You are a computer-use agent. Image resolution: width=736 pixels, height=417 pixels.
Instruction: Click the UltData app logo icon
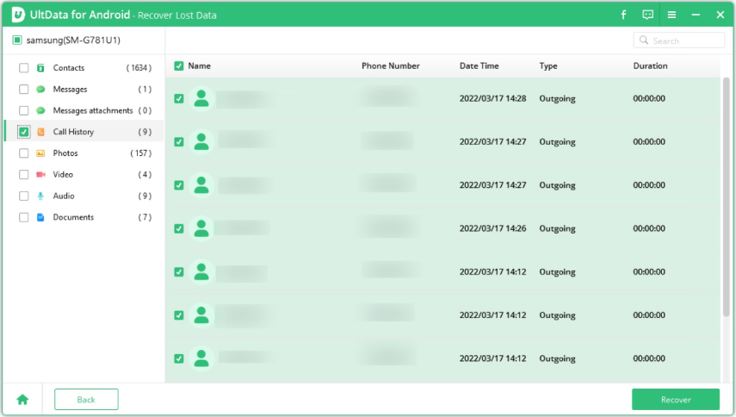pyautogui.click(x=18, y=15)
